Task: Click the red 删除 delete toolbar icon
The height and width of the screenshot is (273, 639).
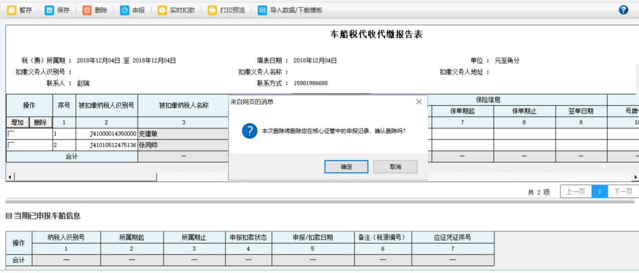Action: point(87,10)
